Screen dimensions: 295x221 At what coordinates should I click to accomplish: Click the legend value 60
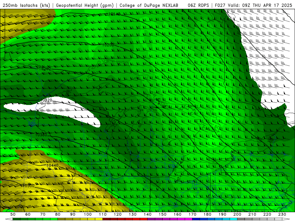[28, 214]
